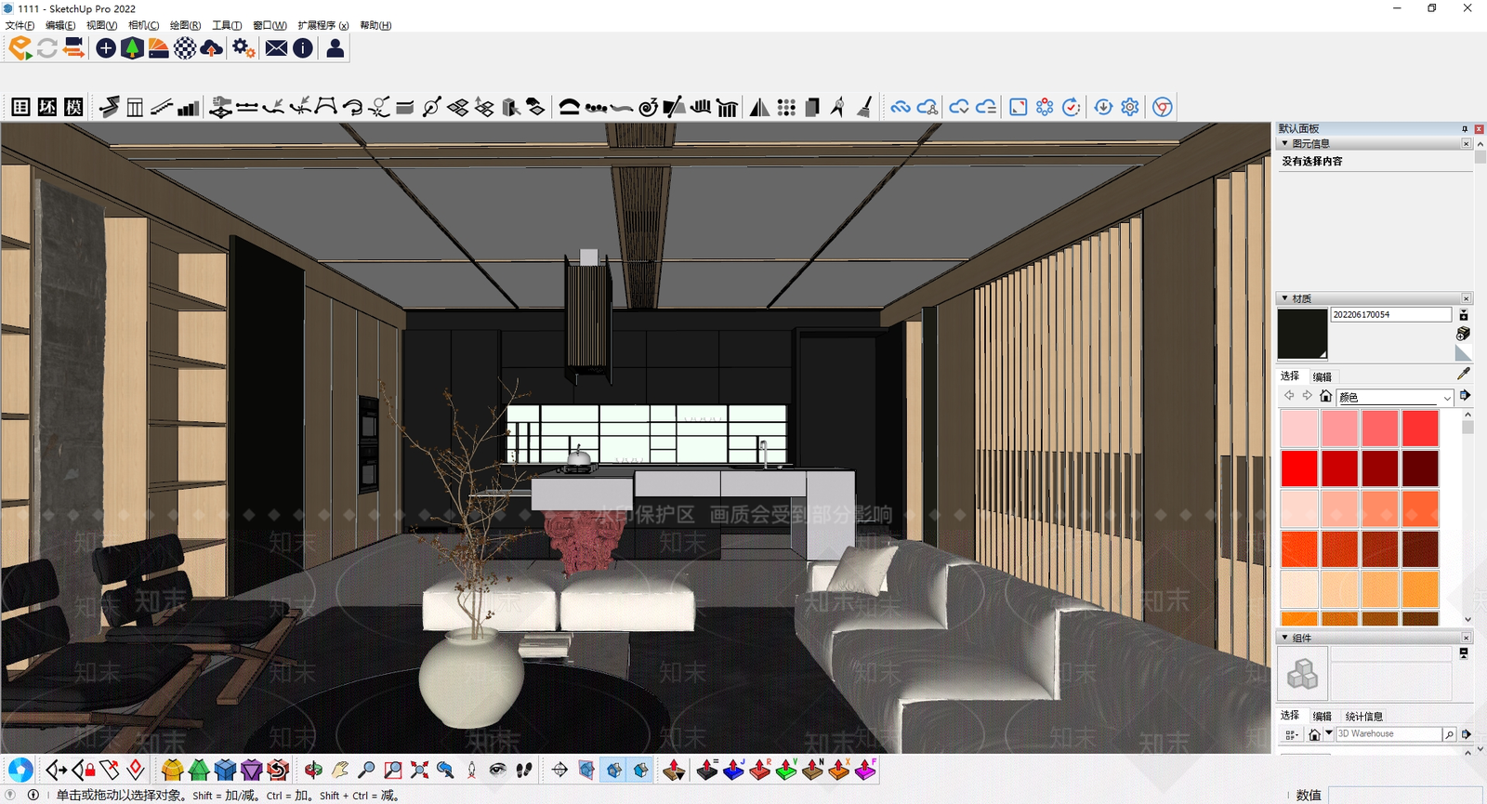Click the material name field 202206170054
The image size is (1487, 804).
[1390, 314]
